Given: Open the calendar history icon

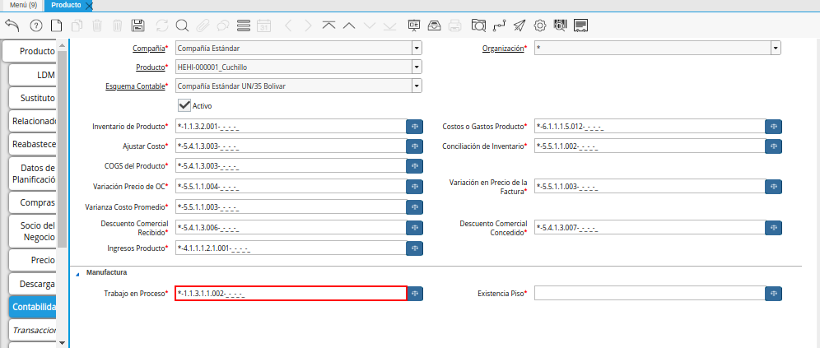Looking at the screenshot, I should tap(263, 25).
